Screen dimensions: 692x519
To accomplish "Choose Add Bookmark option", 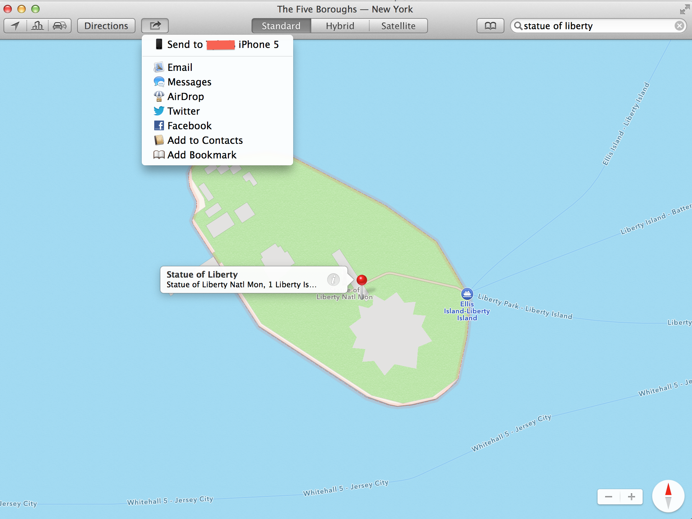I will [x=217, y=155].
